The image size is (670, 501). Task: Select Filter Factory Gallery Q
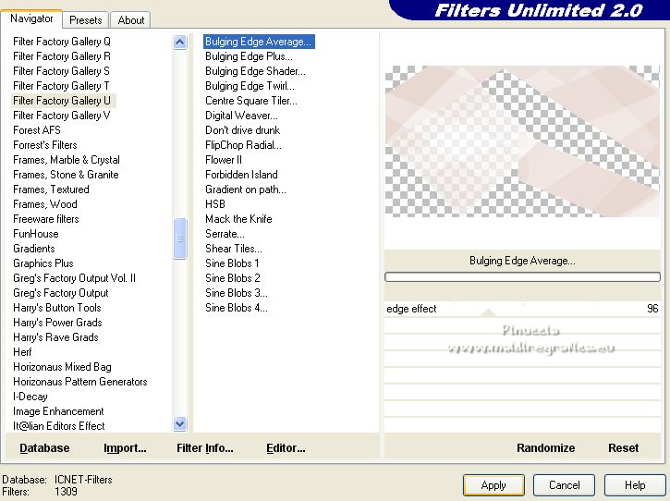coord(62,42)
